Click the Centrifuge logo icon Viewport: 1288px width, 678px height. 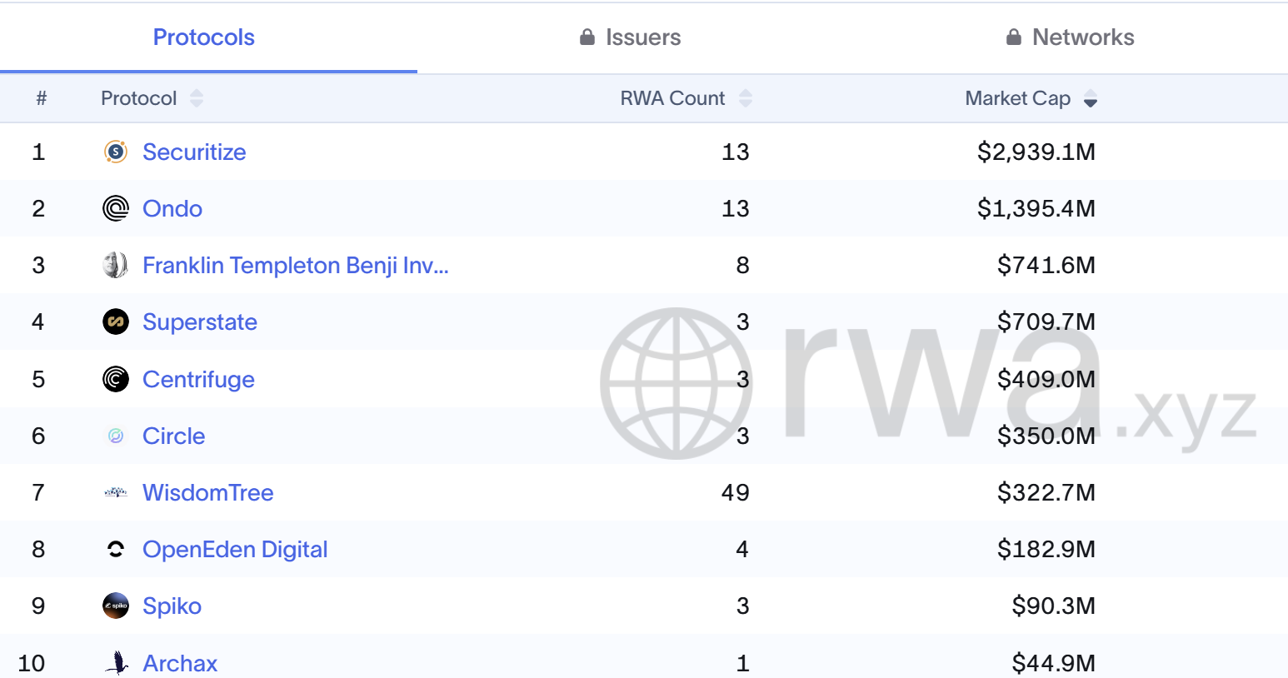click(x=116, y=379)
